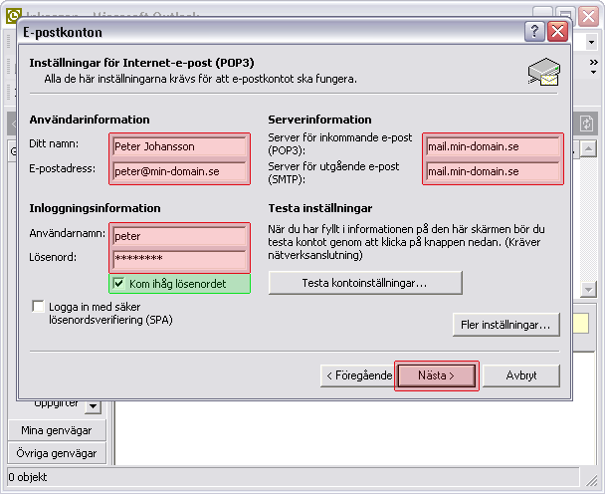Screen dimensions: 605x494
Task: Cancel with the 'Avbryt' button
Action: click(x=521, y=375)
